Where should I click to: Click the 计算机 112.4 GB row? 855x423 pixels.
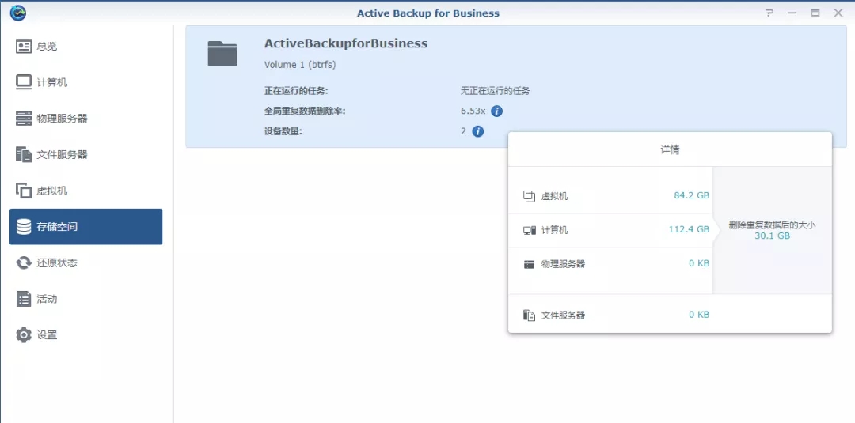pos(610,230)
